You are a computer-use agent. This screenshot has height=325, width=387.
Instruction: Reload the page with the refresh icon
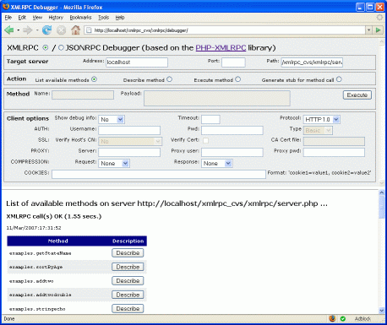coord(46,30)
